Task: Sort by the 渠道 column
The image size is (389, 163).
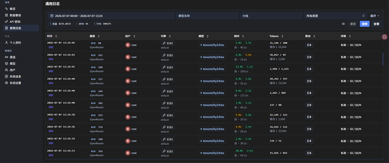Action: click(95, 36)
